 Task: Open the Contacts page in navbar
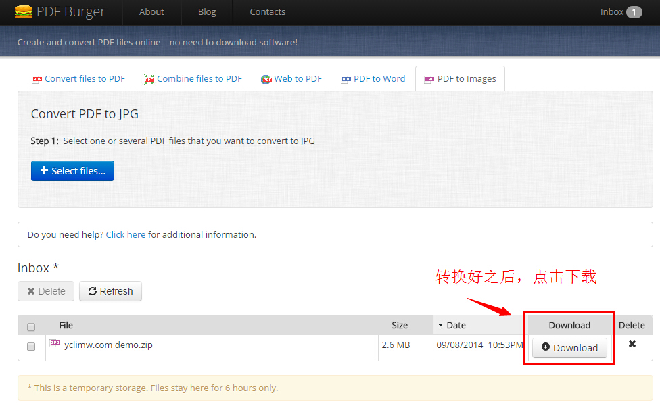pyautogui.click(x=267, y=12)
